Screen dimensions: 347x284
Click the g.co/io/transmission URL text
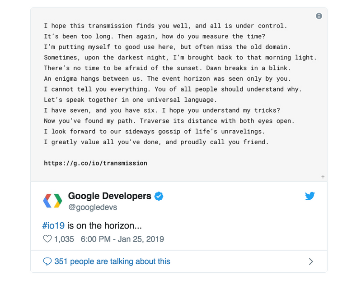click(x=95, y=163)
